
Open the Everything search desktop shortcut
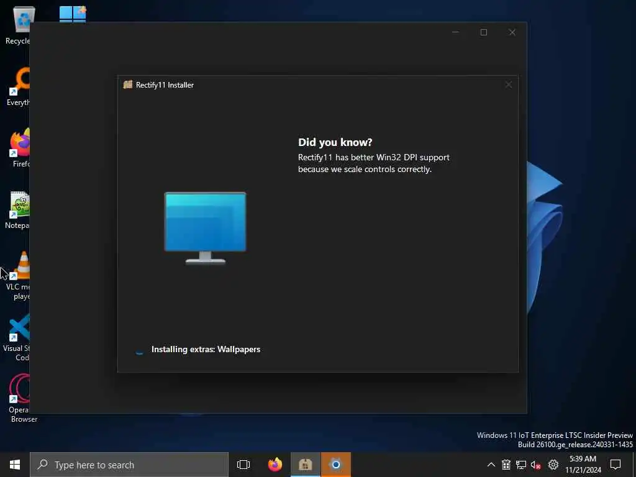click(x=18, y=86)
